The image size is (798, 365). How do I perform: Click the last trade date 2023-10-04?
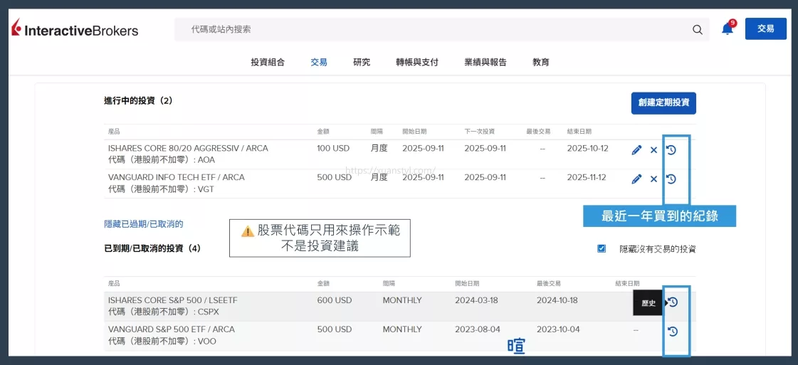pyautogui.click(x=558, y=329)
